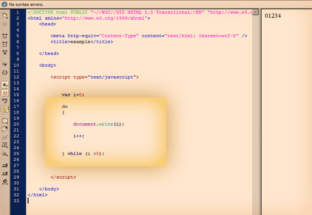Open the Open Documents list icon

point(5,16)
